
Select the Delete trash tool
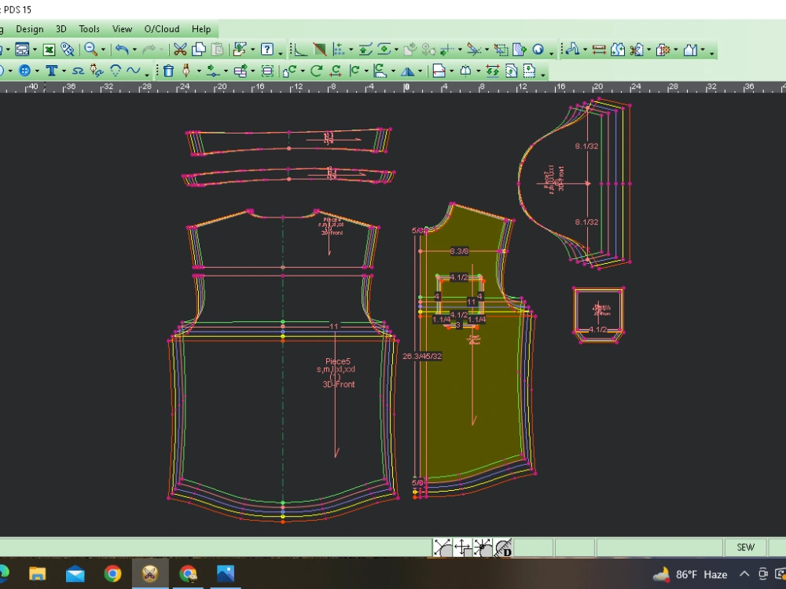coord(169,70)
